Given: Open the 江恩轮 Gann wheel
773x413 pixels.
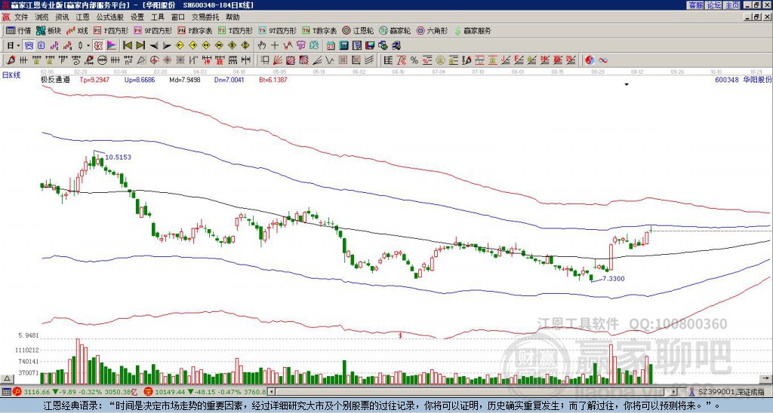Looking at the screenshot, I should coord(358,30).
